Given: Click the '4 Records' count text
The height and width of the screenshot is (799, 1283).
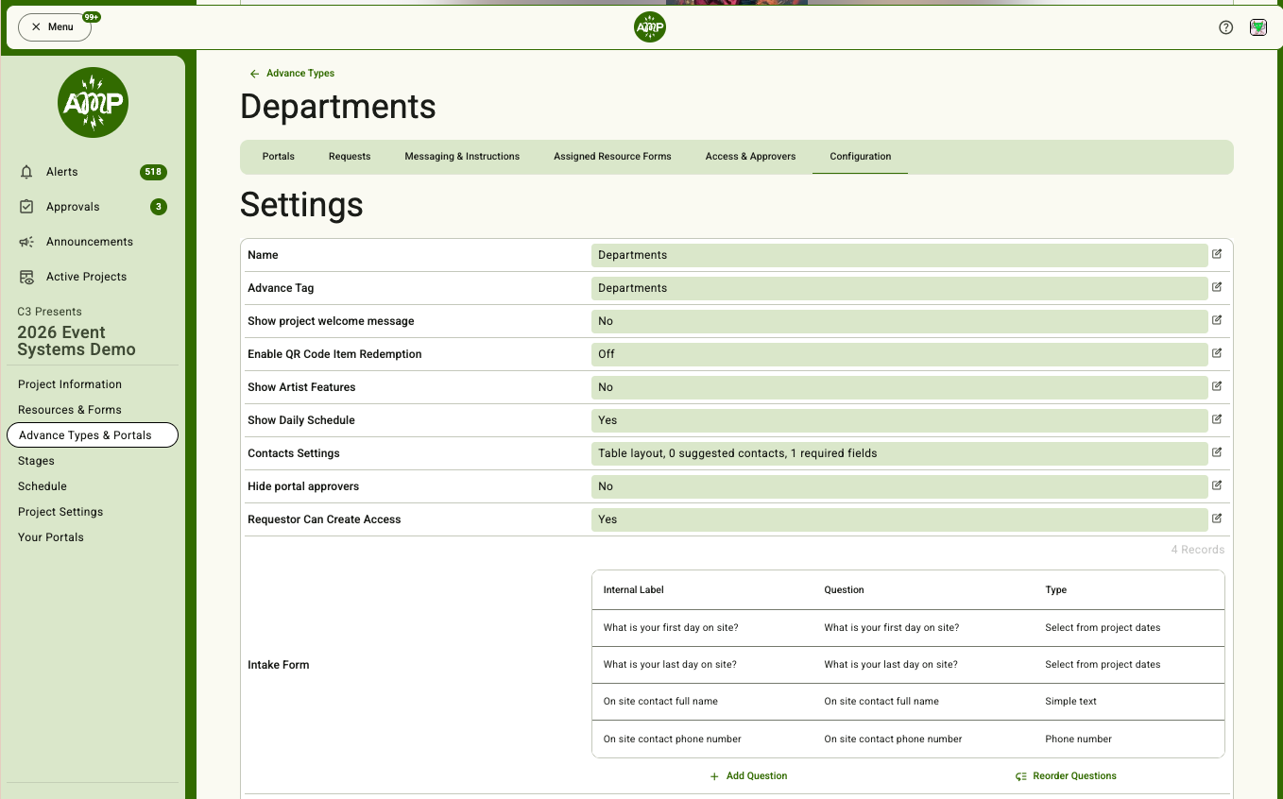Looking at the screenshot, I should click(1198, 550).
